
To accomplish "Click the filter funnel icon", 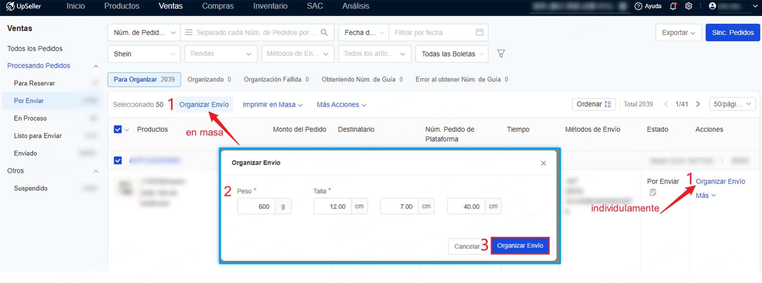I will pos(501,54).
